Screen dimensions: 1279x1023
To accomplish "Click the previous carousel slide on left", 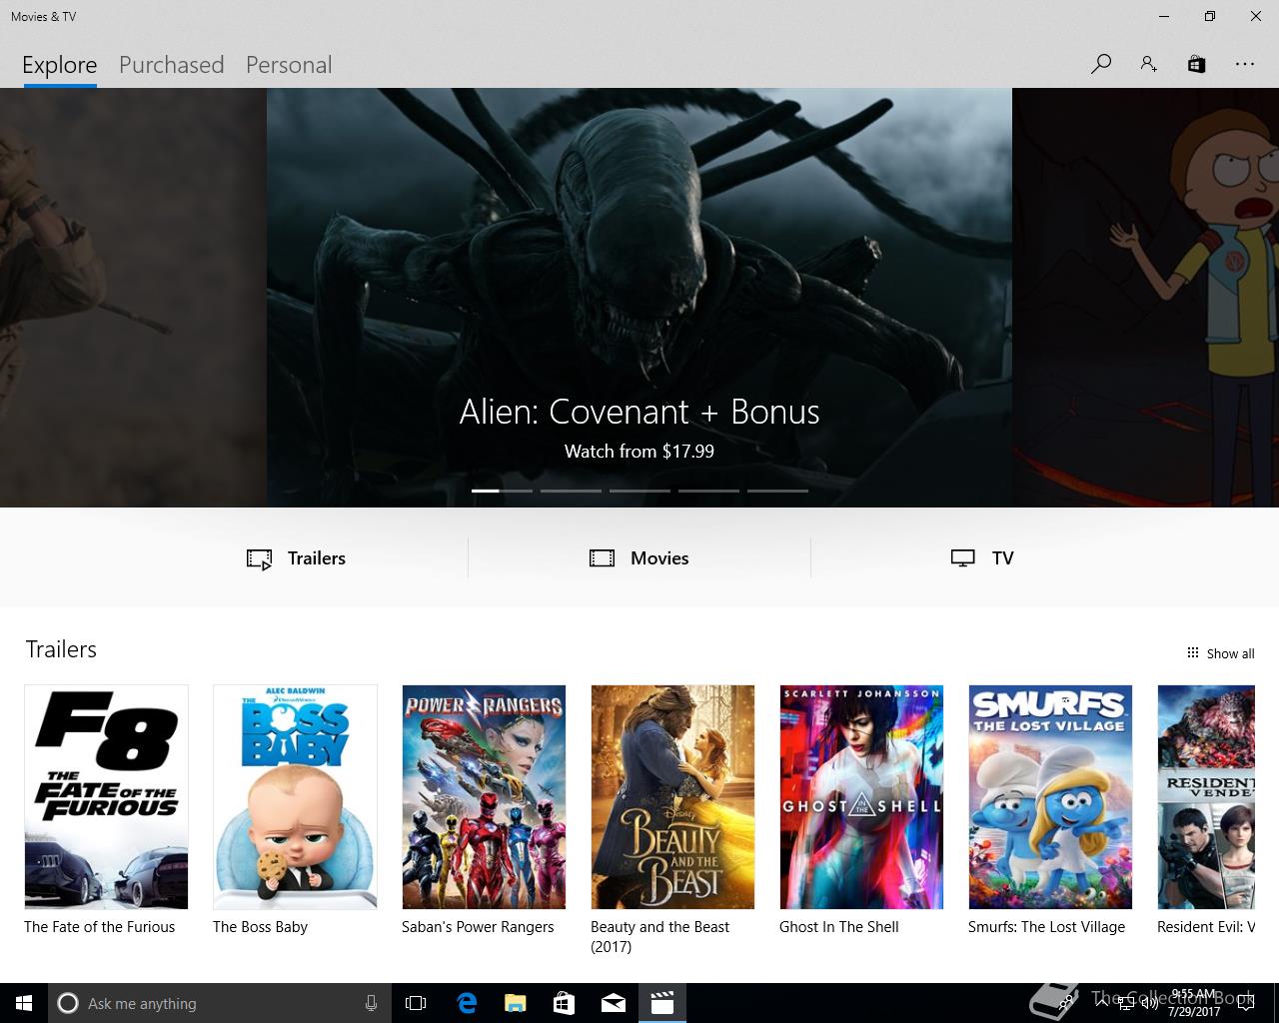I will click(x=133, y=298).
